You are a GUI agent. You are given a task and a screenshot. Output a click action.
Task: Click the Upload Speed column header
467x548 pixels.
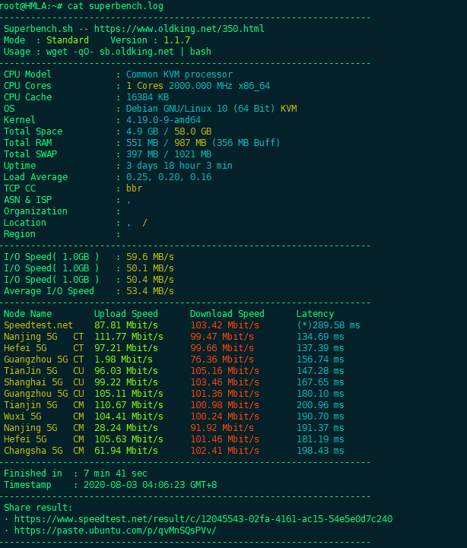[126, 314]
